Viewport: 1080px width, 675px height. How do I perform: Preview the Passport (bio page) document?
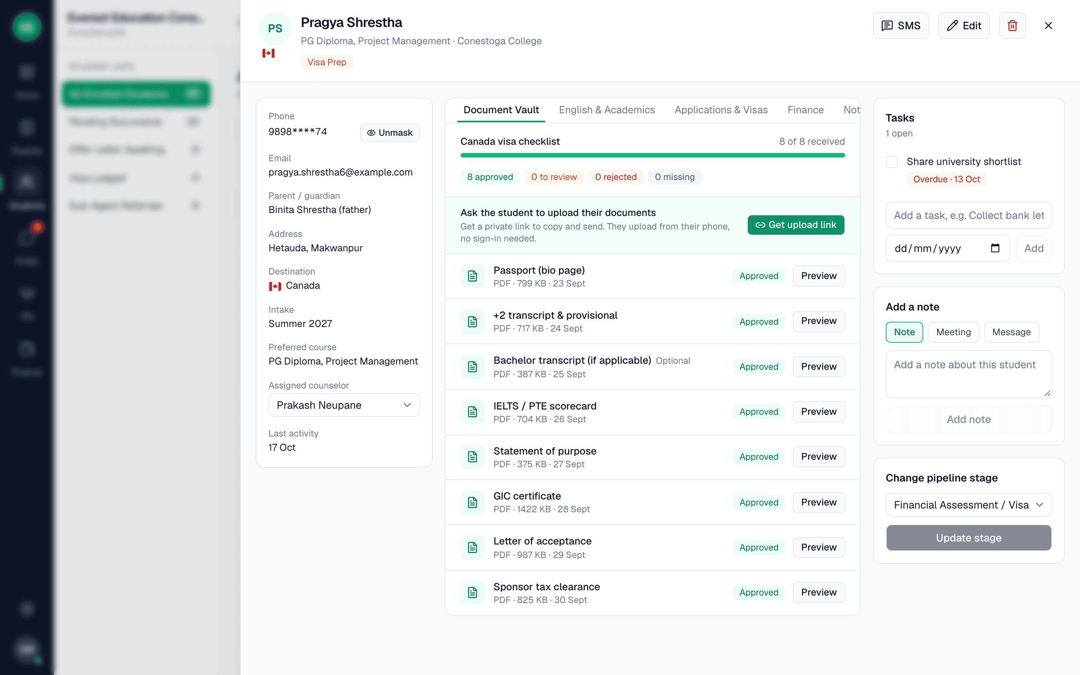[x=819, y=276]
